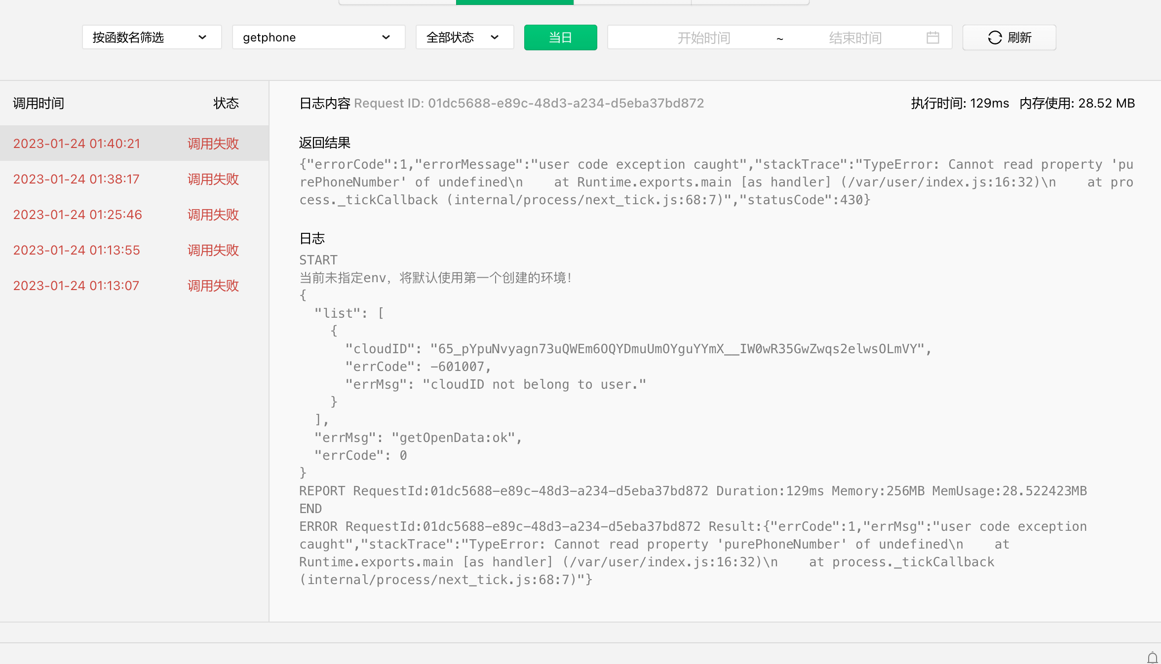Select log entry at 01:13:55

click(77, 250)
